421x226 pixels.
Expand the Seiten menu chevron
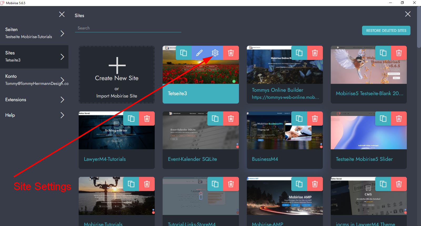point(62,33)
